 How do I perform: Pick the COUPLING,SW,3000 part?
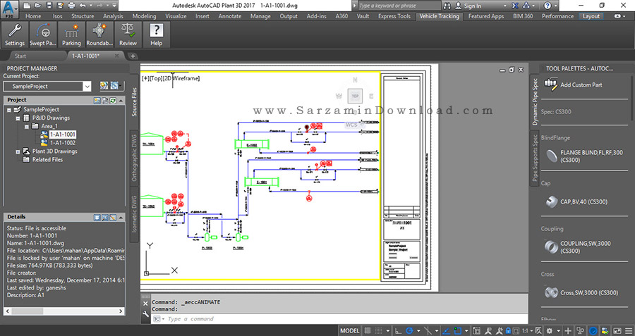coord(579,247)
